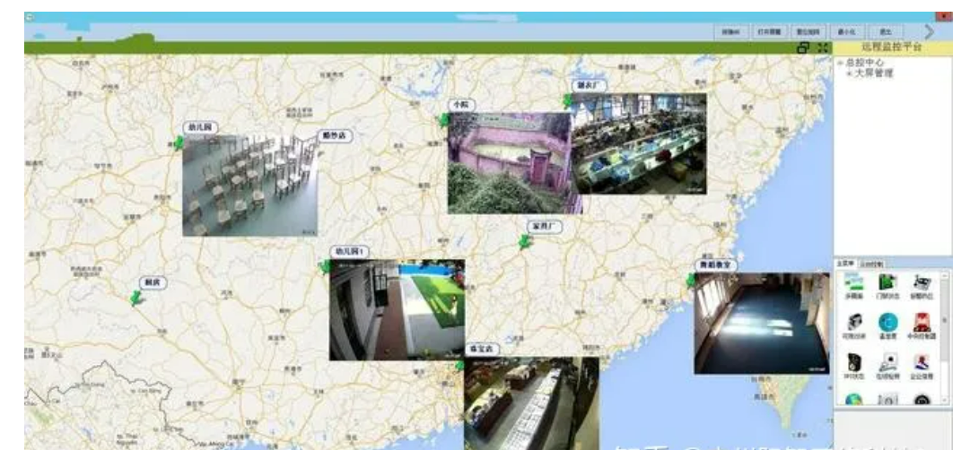Open the bracketed camera icon in bottom row
The image size is (970, 450).
pyautogui.click(x=887, y=400)
